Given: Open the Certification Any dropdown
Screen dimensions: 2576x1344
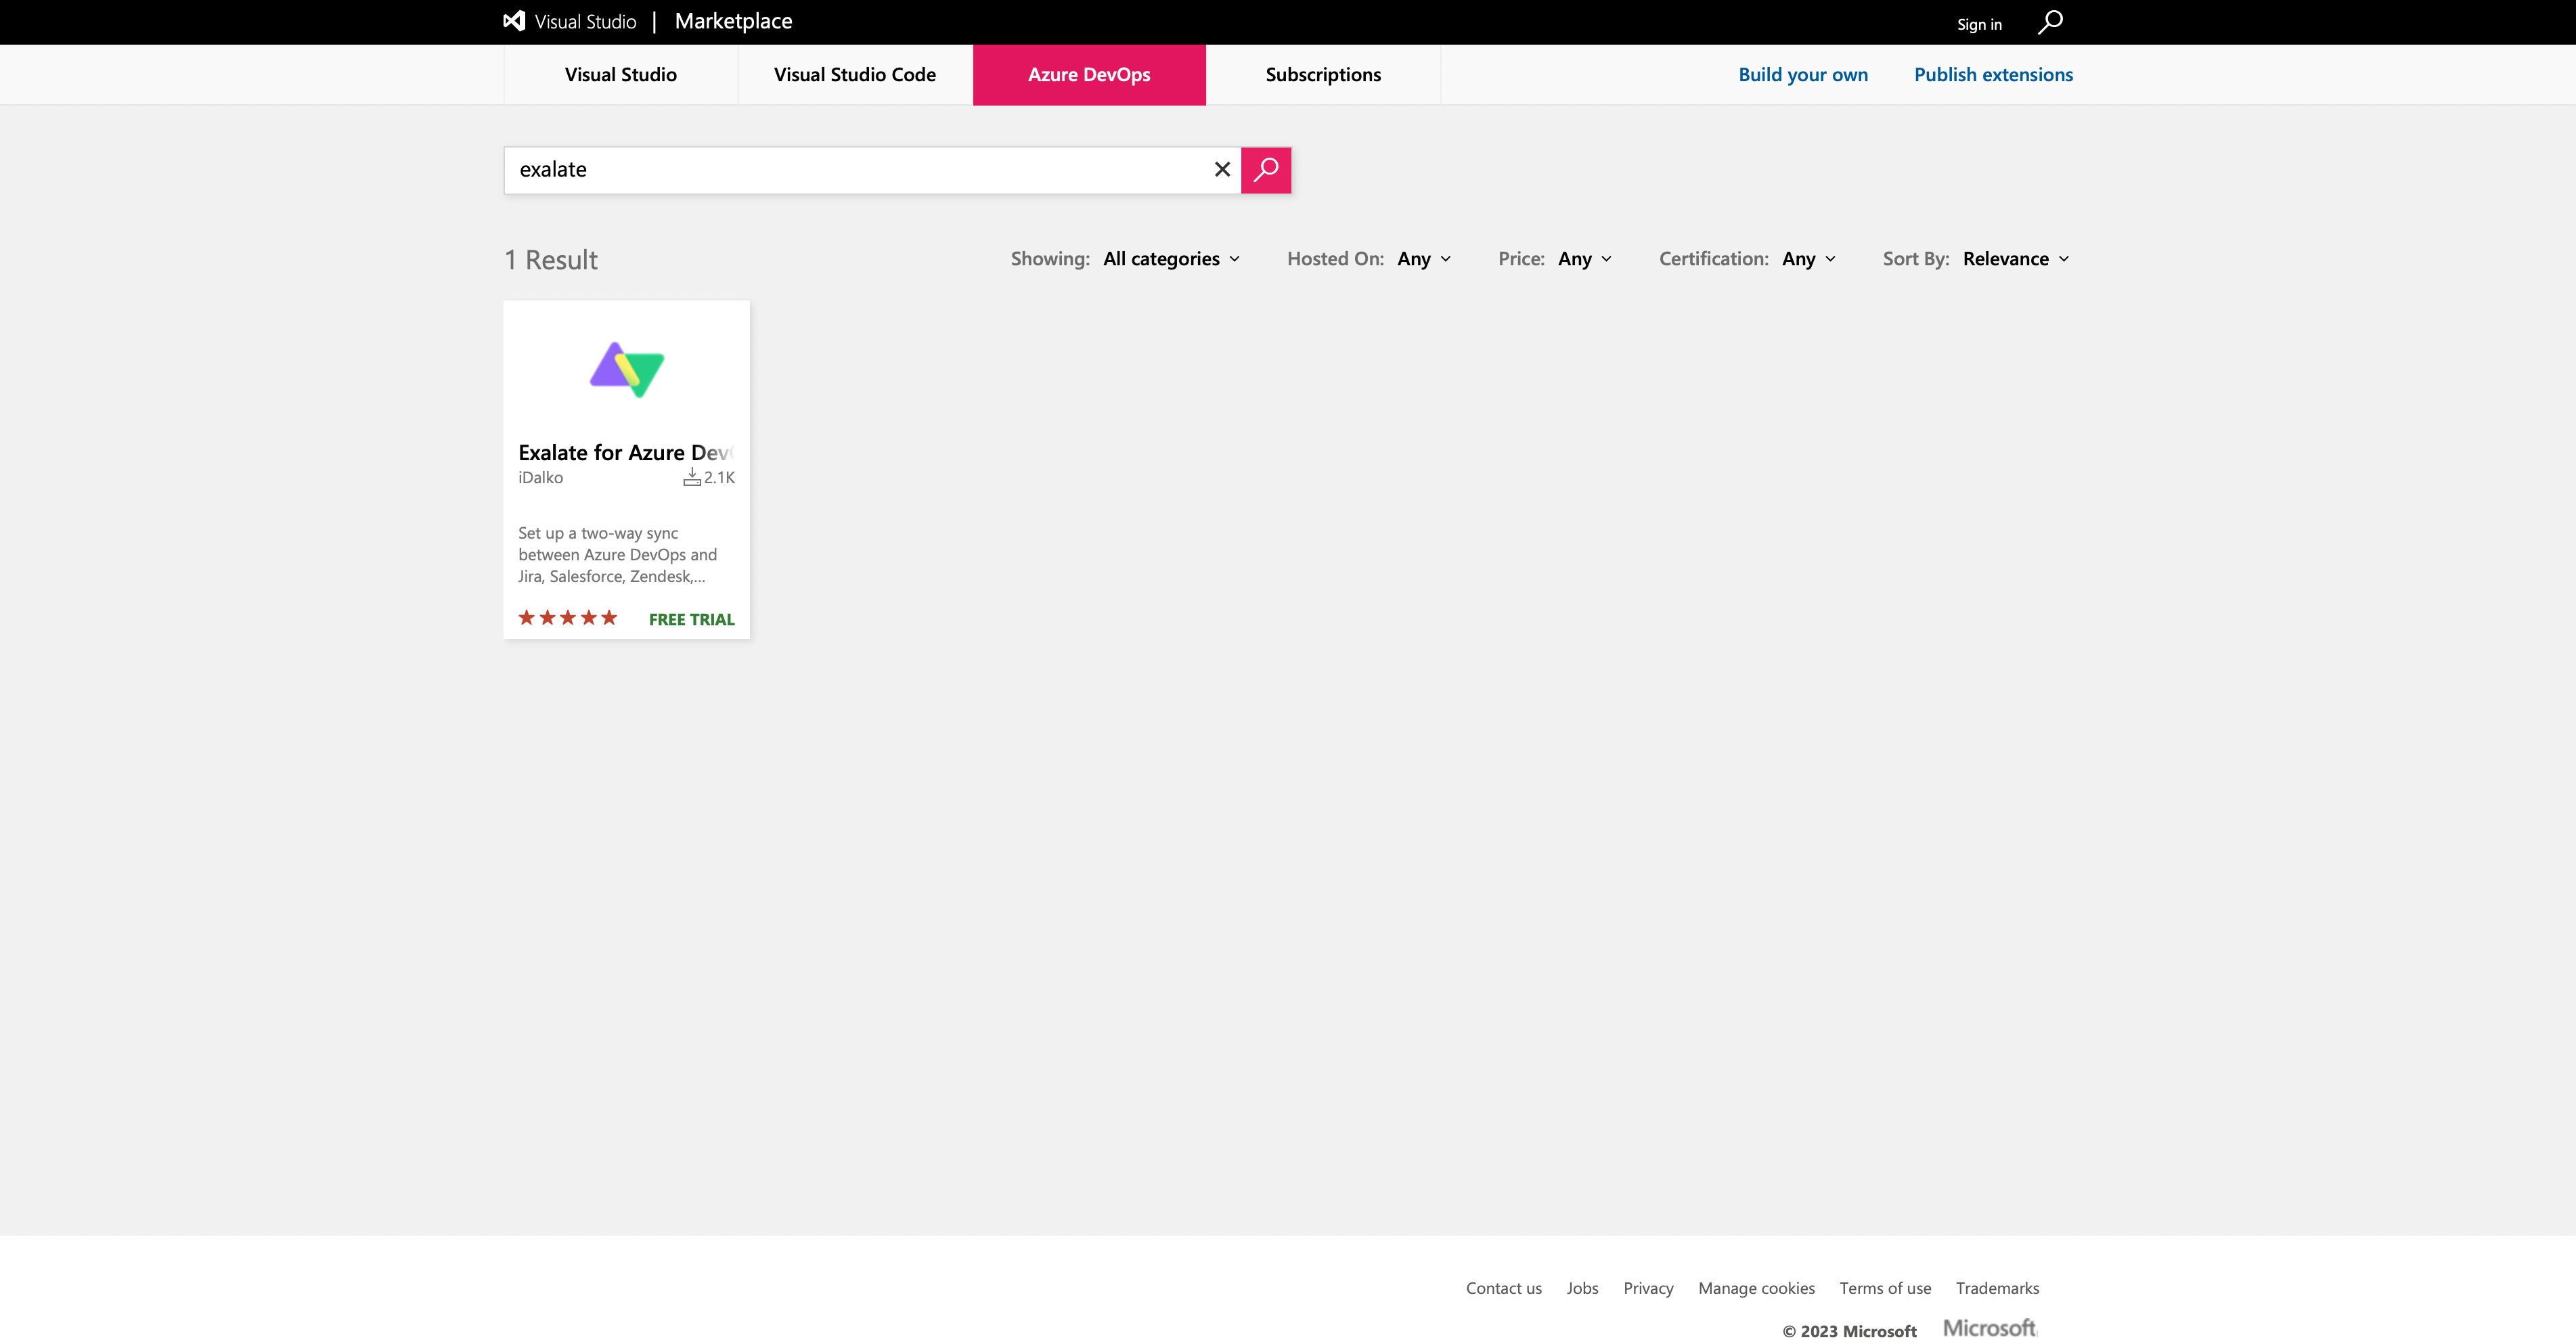Looking at the screenshot, I should click(1809, 259).
